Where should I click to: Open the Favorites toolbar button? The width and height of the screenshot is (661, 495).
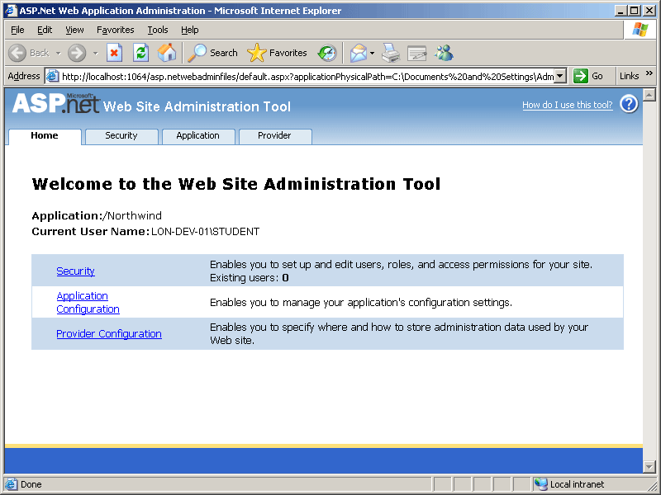tap(278, 53)
